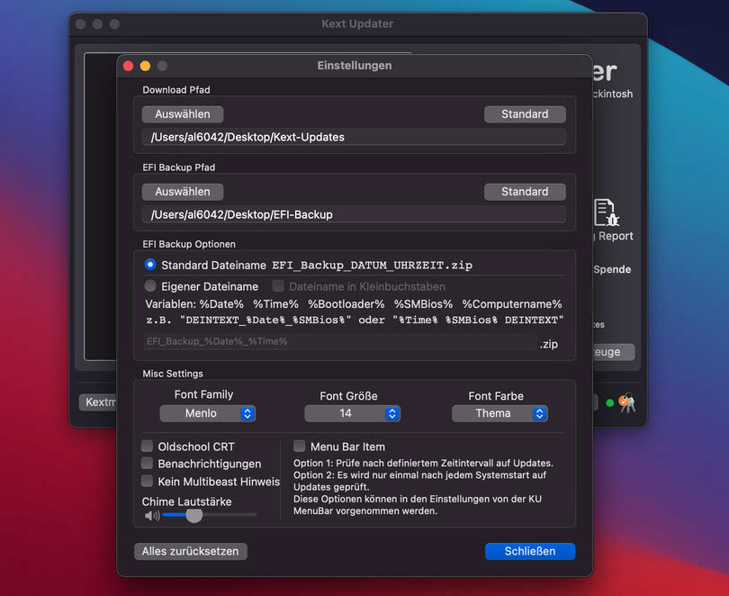Click the EFI_Backup_DATUM_UHRZEIT.zip filename text
The width and height of the screenshot is (729, 596).
coord(372,265)
